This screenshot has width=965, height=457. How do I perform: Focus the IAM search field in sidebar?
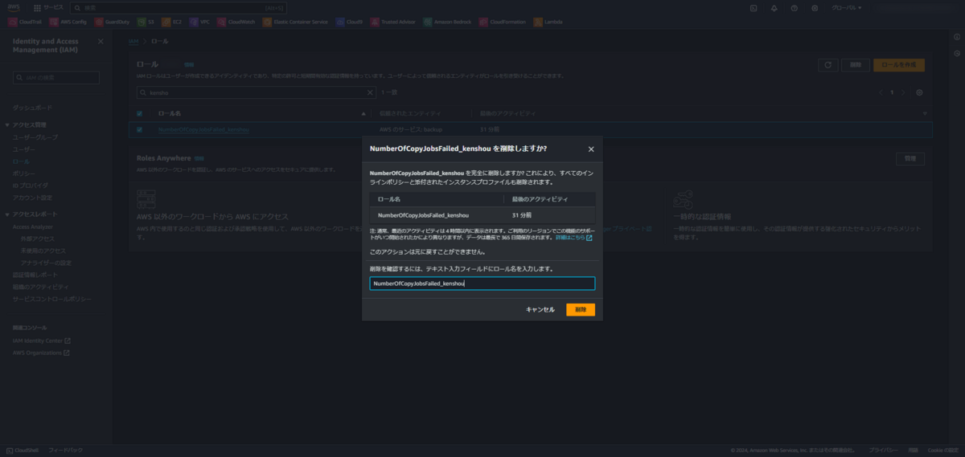[x=56, y=78]
